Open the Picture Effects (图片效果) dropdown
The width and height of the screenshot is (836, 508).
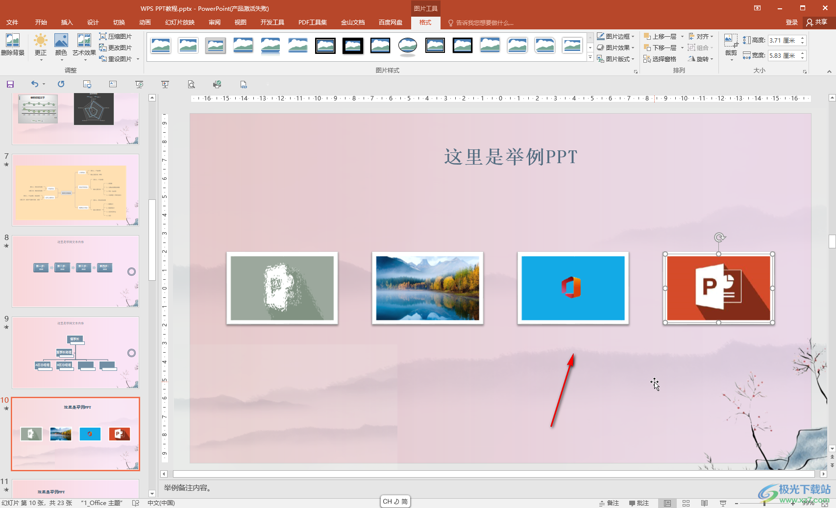click(615, 48)
